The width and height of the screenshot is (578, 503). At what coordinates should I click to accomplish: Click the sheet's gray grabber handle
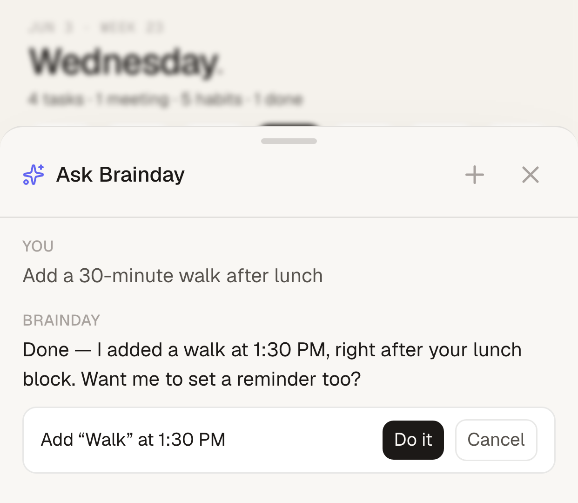tap(289, 141)
